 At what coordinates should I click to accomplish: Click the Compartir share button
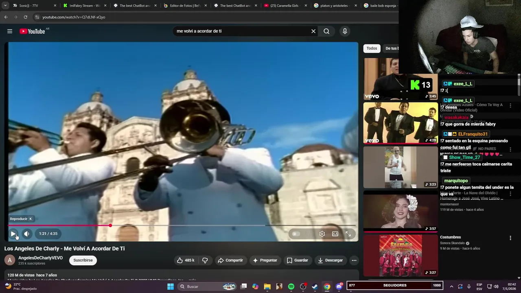tap(230, 260)
